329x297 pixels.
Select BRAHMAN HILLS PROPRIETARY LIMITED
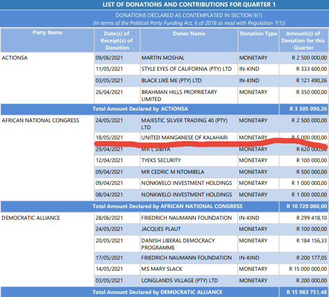[179, 95]
